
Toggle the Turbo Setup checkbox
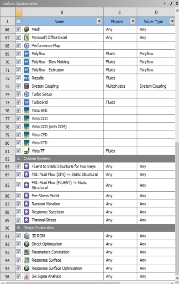coord(18,94)
